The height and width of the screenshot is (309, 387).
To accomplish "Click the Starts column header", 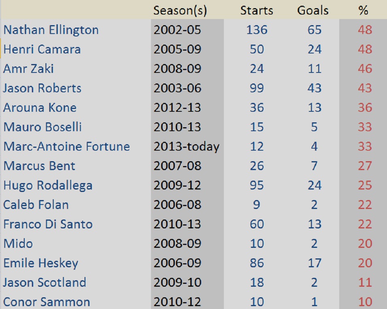I will [257, 11].
